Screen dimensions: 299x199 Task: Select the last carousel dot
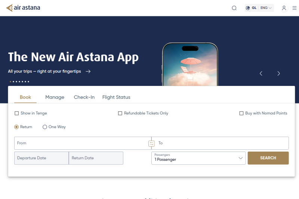click(x=28, y=82)
